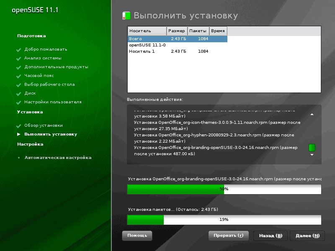Click the Установка пакетов remaining label
Screen dimensions: 335x251
173,210
